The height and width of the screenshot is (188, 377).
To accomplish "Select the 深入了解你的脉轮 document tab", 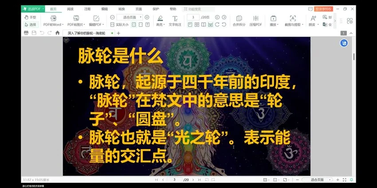I will click(89, 33).
